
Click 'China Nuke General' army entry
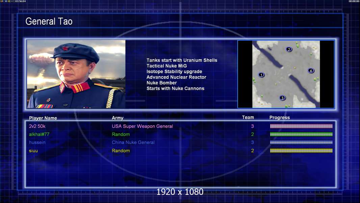(x=133, y=142)
